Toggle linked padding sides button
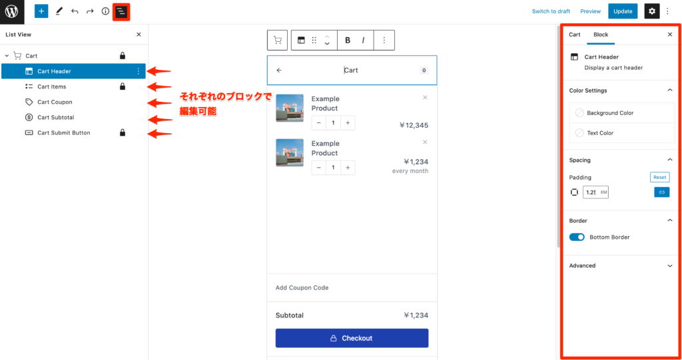The height and width of the screenshot is (360, 682). tap(661, 192)
